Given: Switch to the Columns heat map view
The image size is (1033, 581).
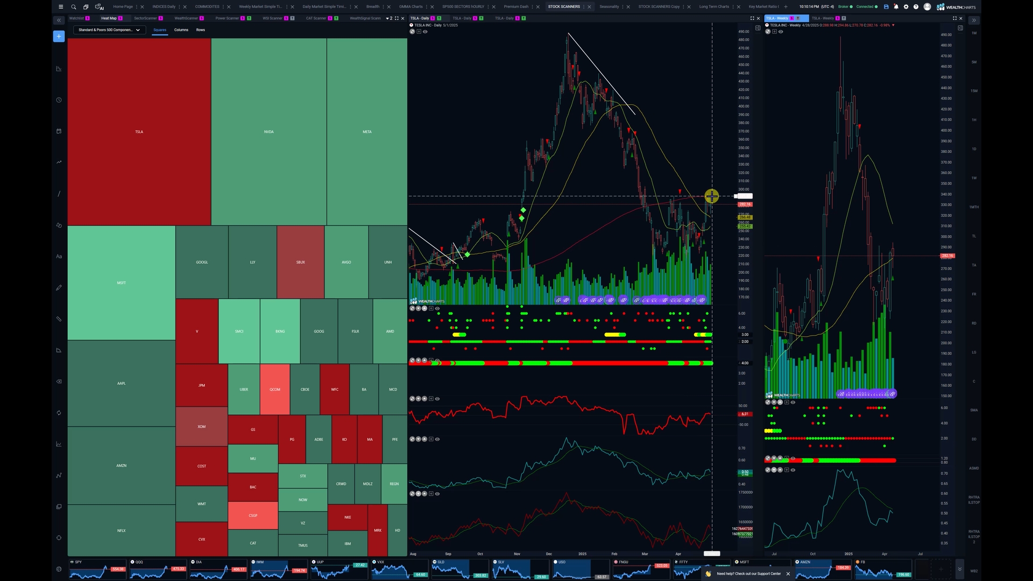Looking at the screenshot, I should pyautogui.click(x=181, y=30).
